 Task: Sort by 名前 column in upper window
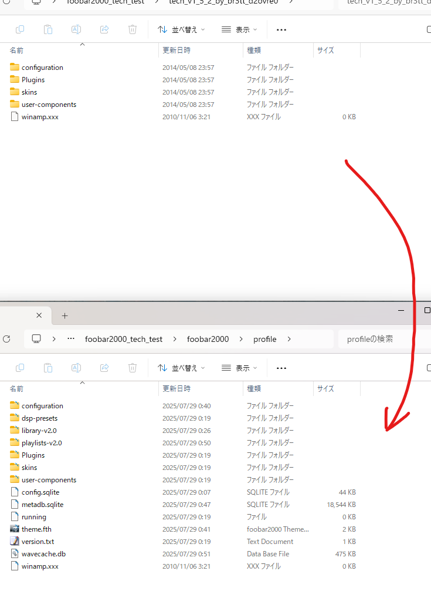click(x=16, y=50)
